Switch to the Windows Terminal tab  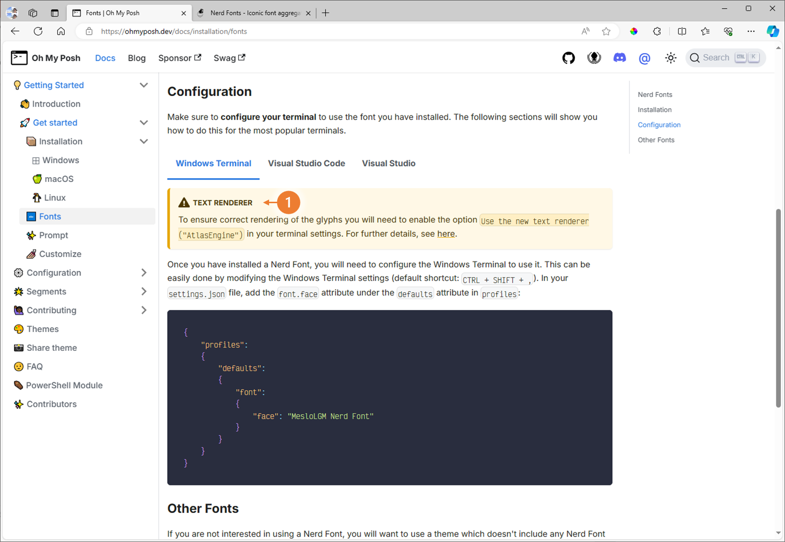click(214, 164)
